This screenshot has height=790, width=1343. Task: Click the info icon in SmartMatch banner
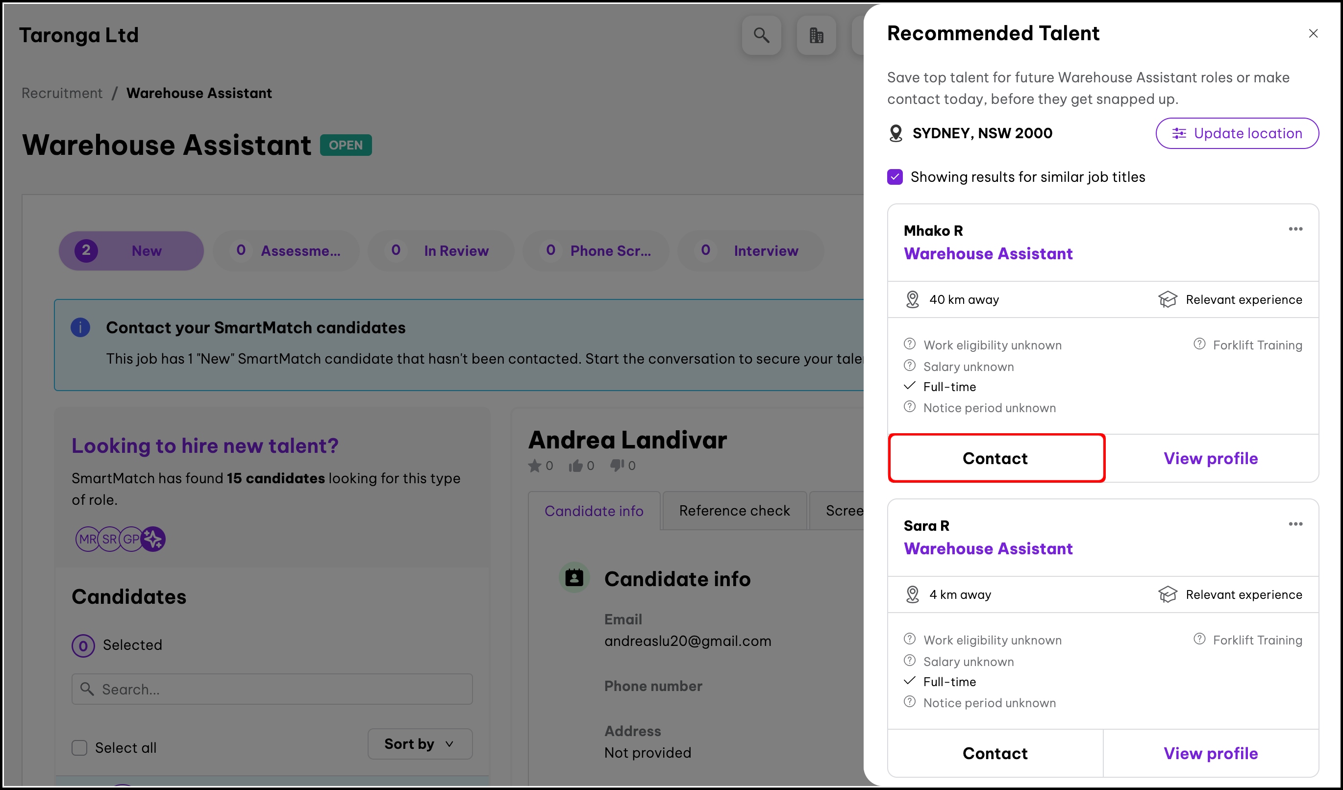80,327
